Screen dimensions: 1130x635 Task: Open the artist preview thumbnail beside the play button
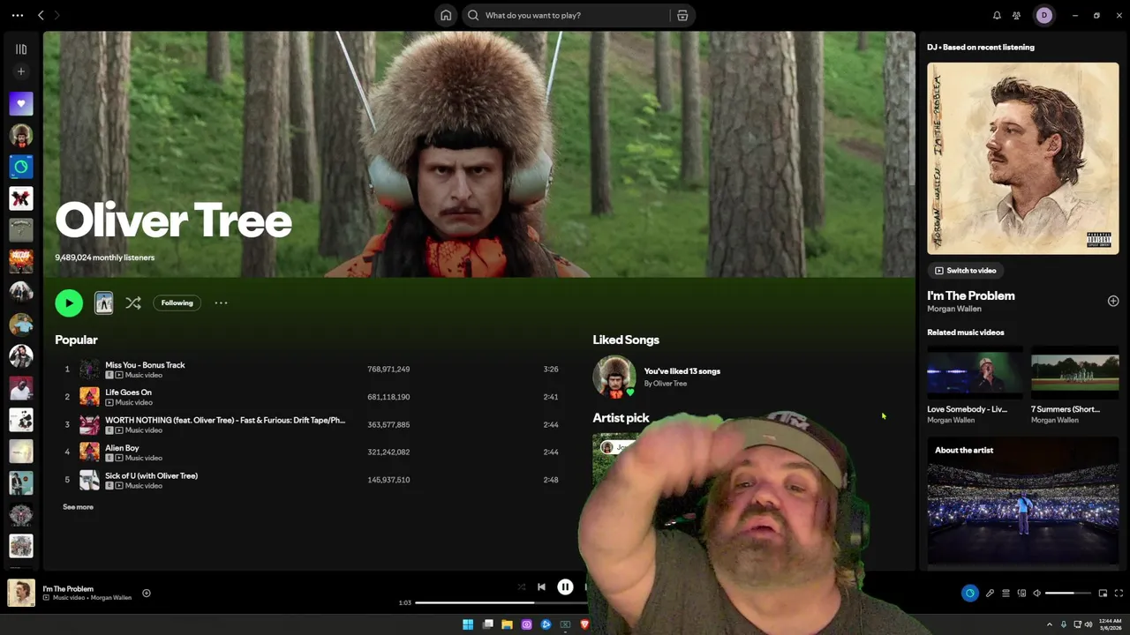pos(104,303)
